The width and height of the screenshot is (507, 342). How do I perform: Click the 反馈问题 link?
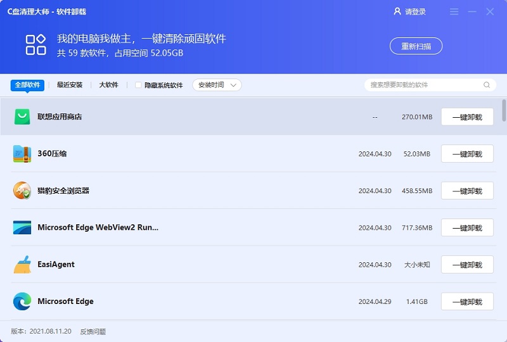(93, 331)
